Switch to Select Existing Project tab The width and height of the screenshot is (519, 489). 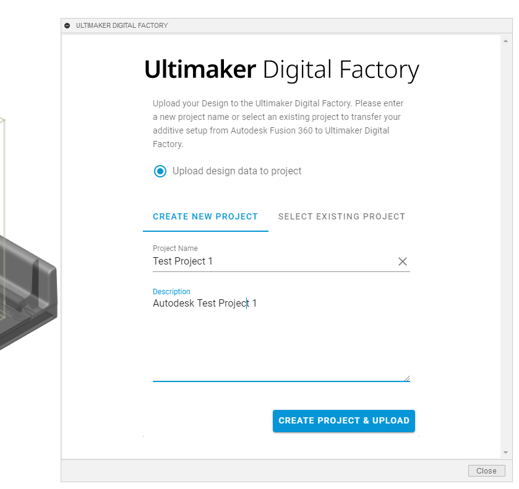(x=341, y=217)
